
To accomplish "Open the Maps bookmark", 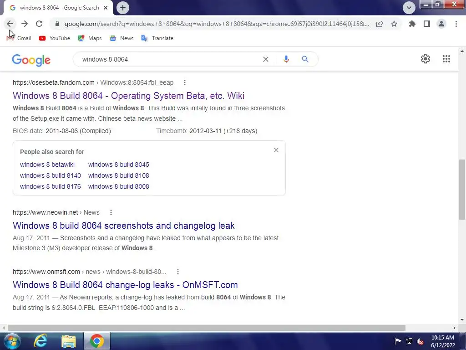I will pos(90,38).
